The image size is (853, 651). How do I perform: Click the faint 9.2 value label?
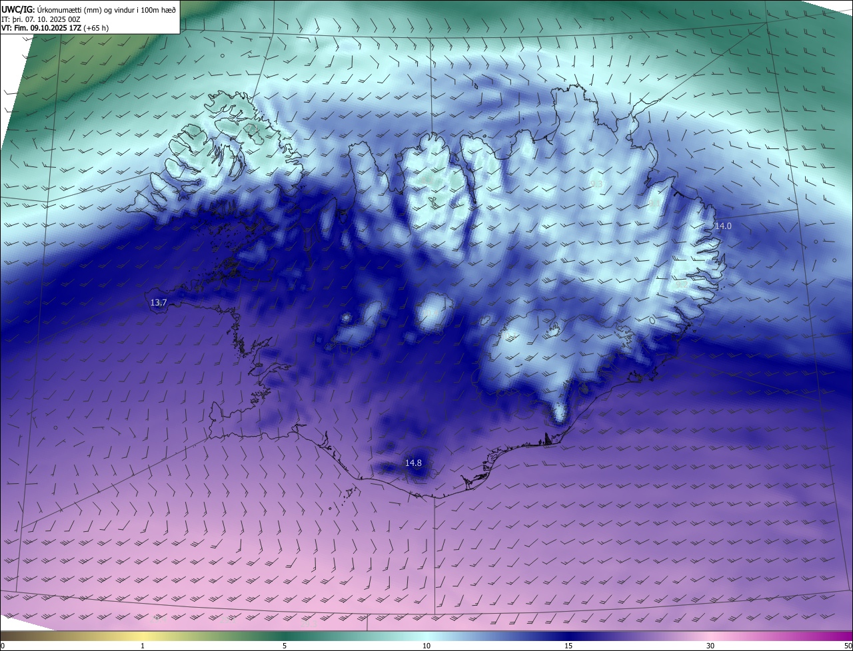(682, 285)
